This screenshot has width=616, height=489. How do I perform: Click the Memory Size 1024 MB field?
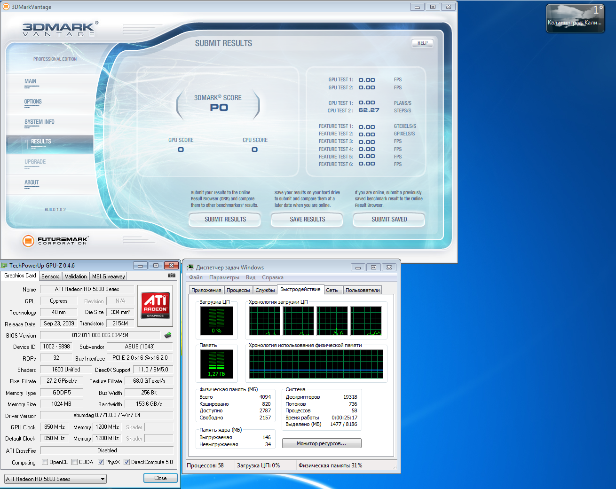click(62, 404)
